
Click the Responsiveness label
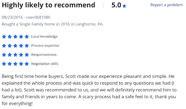point(44,55)
